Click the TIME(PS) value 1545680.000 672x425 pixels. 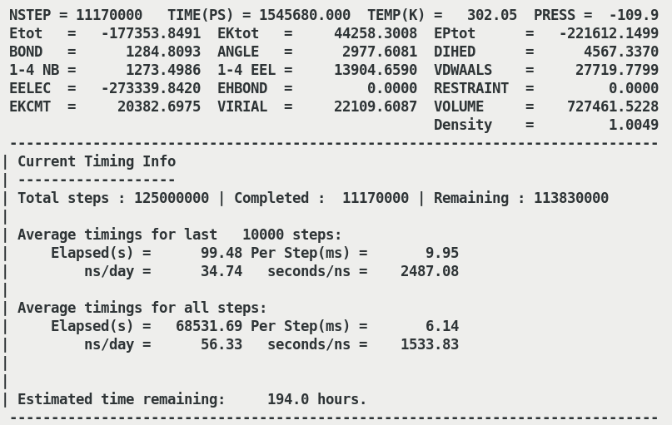click(304, 15)
